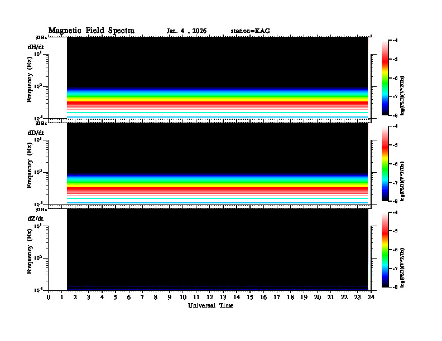This screenshot has width=442, height=341.
Task: Click the "32Hz" label above the dZ/dt panel
Action: click(x=41, y=210)
